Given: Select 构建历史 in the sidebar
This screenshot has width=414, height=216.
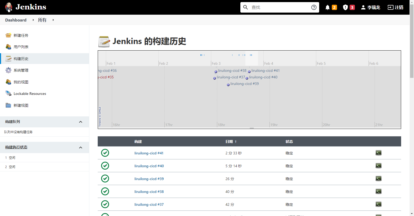Looking at the screenshot, I should pyautogui.click(x=21, y=59).
